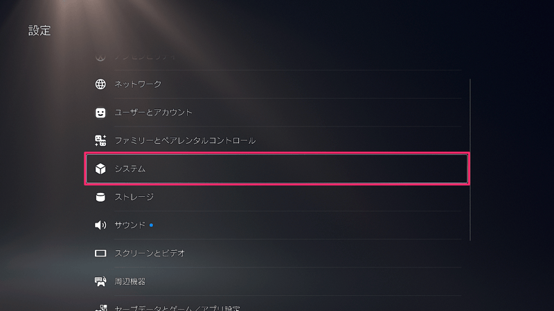Click the smiley face Users and Accounts icon
The width and height of the screenshot is (554, 311).
pos(100,112)
